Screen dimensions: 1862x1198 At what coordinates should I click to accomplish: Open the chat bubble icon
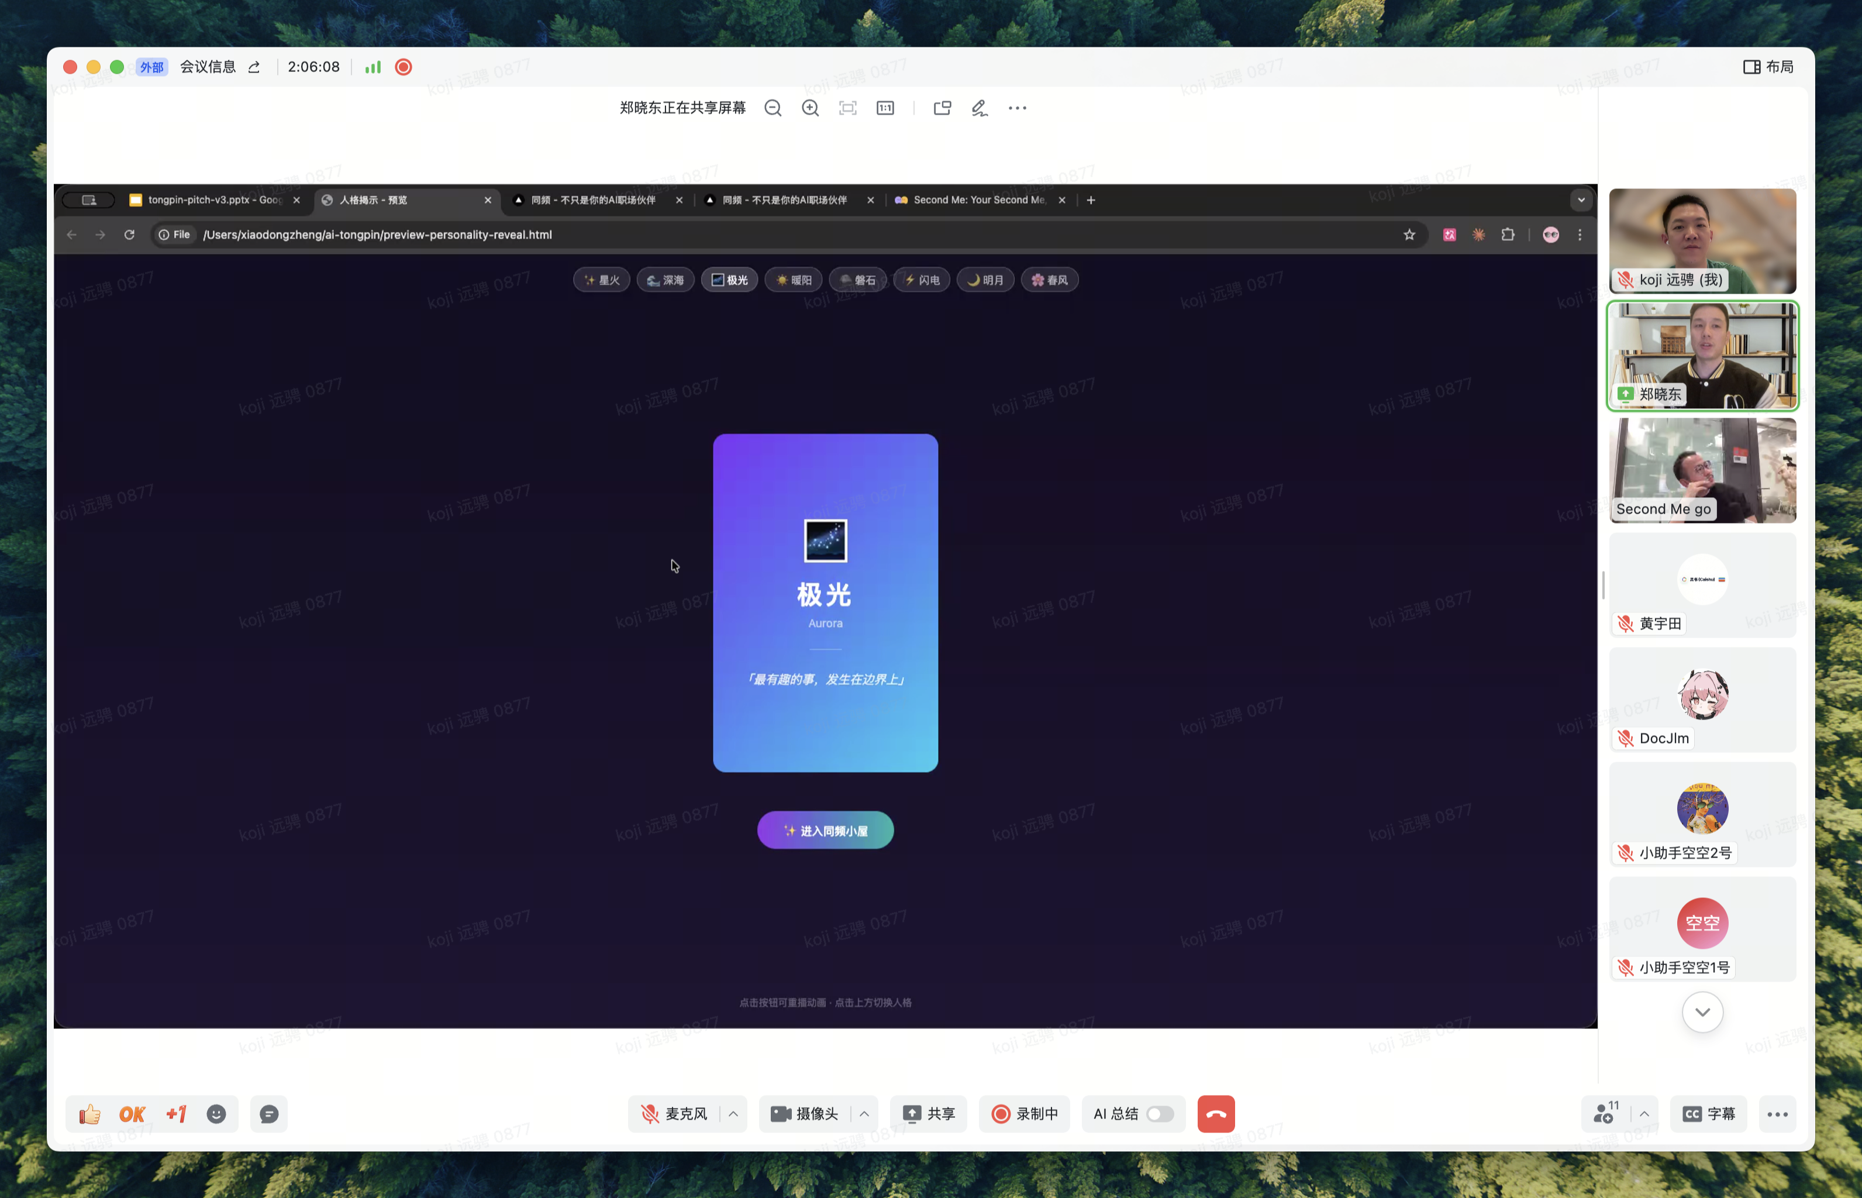[269, 1114]
